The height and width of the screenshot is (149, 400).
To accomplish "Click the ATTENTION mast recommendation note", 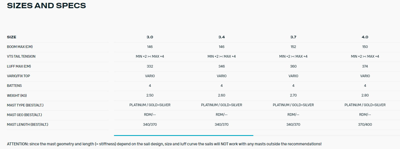I will click(164, 144).
